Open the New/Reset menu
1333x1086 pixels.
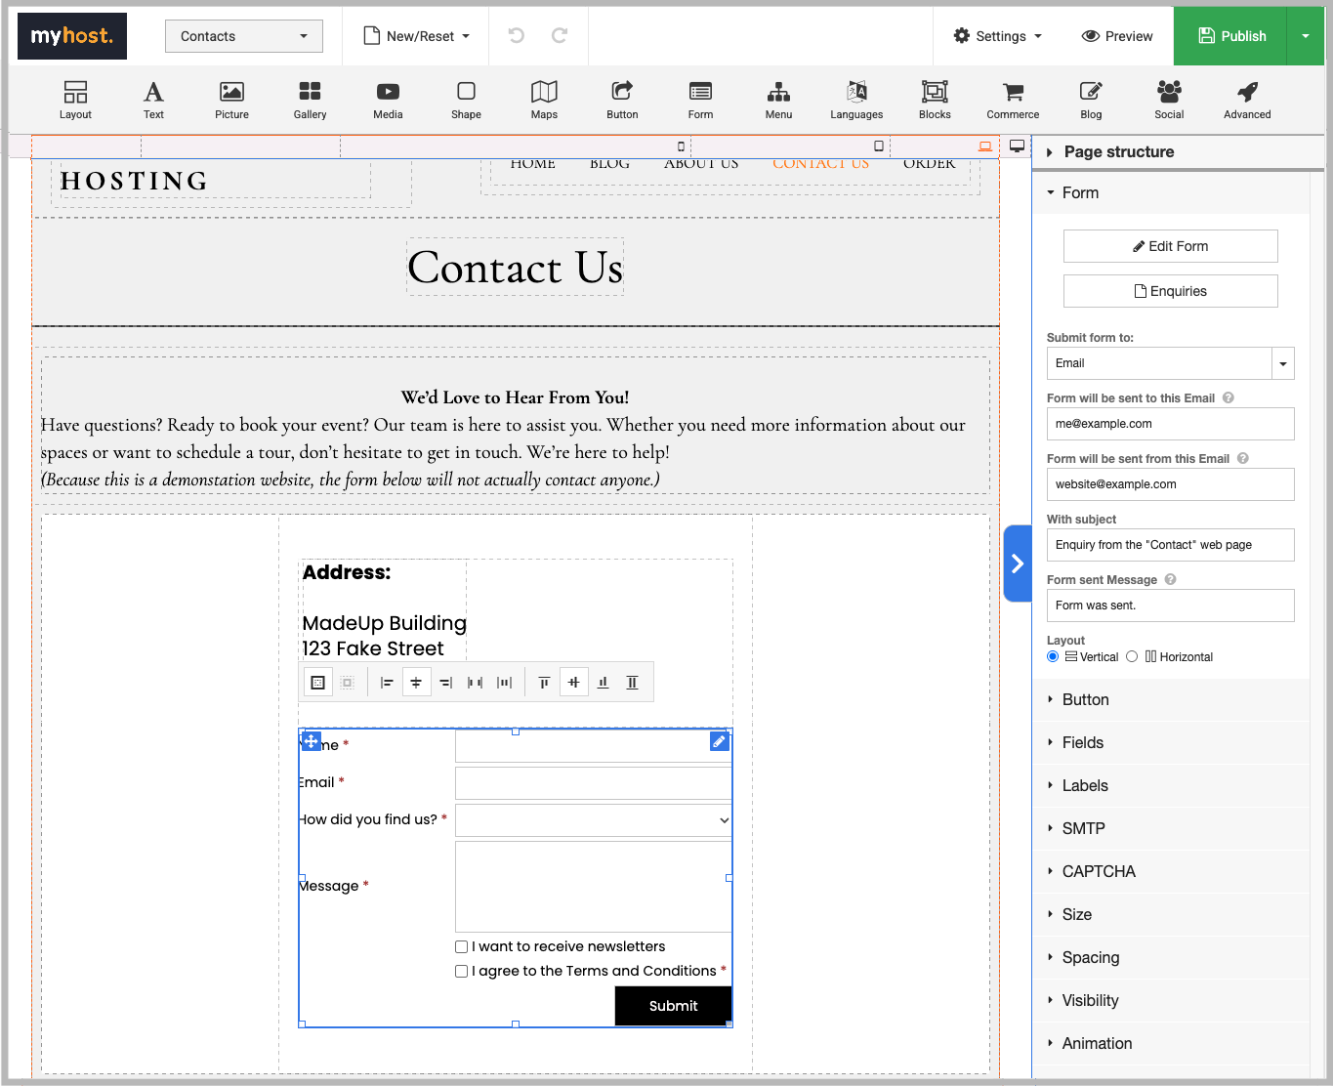pyautogui.click(x=417, y=36)
